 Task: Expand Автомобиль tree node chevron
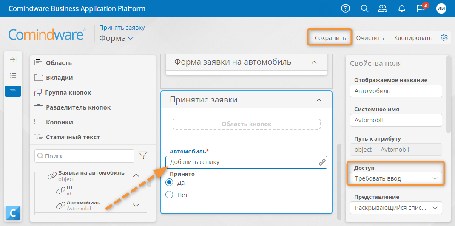[x=136, y=205]
